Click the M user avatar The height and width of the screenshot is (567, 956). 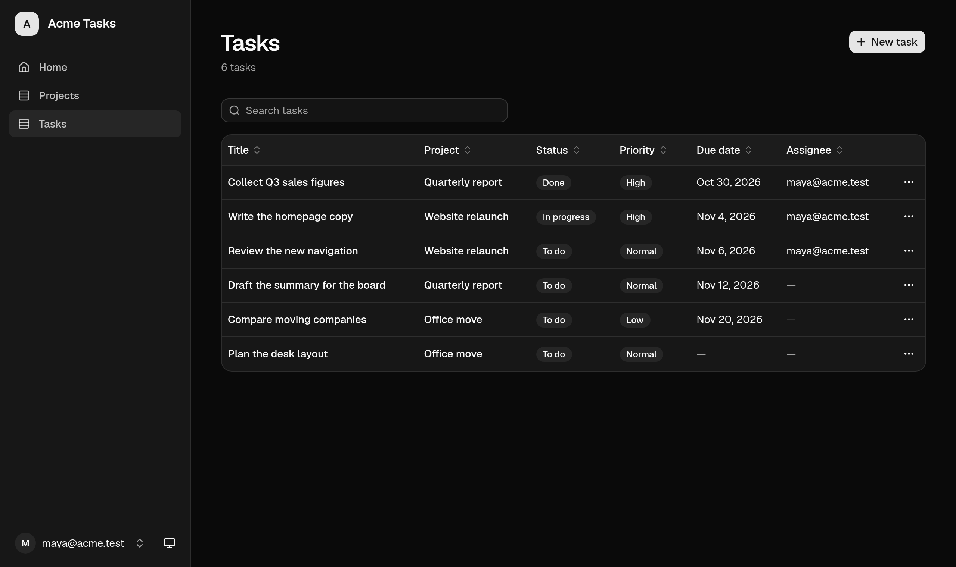25,543
